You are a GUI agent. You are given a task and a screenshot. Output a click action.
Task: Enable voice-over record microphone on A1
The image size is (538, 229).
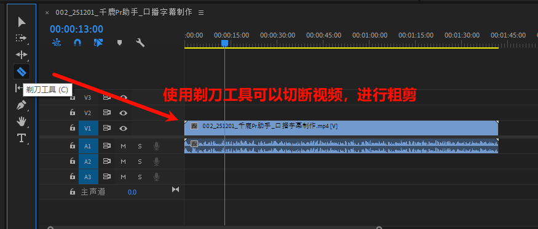point(156,147)
